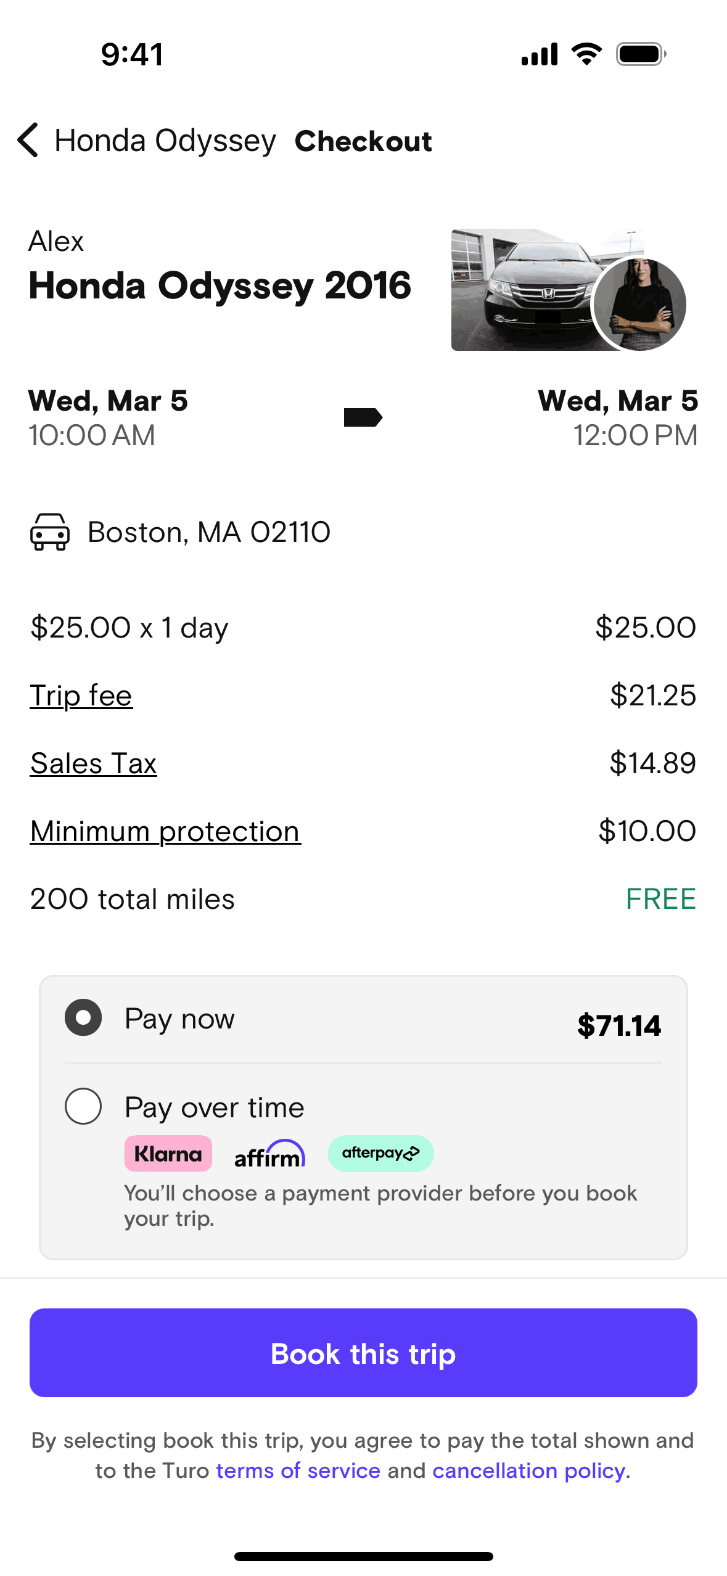
Task: View the Honda Odyssey car photo
Action: pos(518,290)
